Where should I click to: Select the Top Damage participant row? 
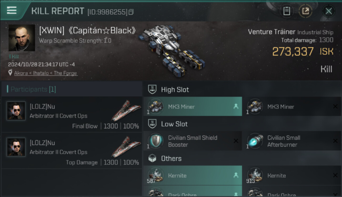(72, 151)
